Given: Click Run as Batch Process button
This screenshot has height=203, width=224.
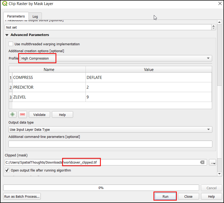Looking at the screenshot, I should [22, 196].
